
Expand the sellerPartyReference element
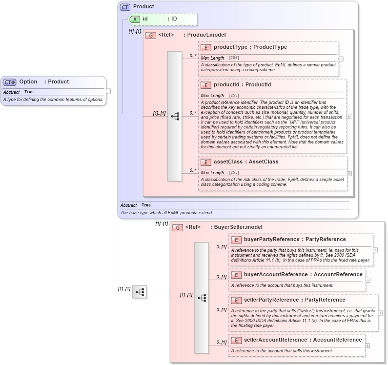(x=380, y=313)
